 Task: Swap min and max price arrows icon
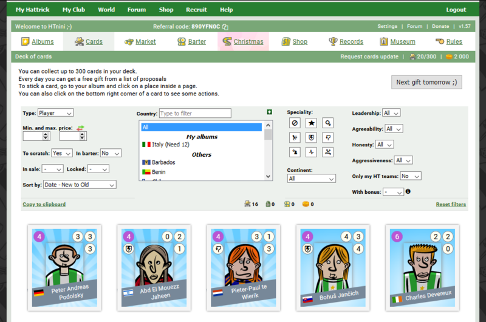pos(80,128)
